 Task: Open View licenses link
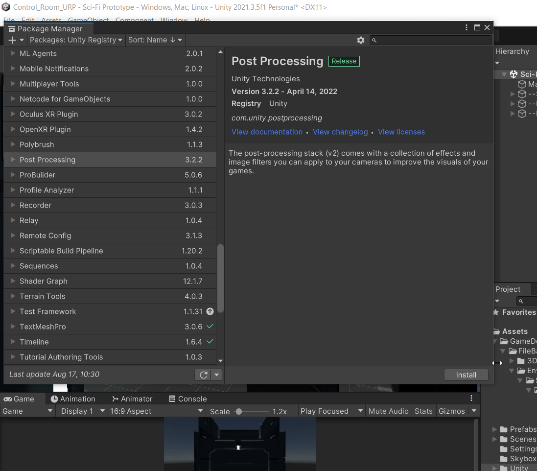pos(401,132)
